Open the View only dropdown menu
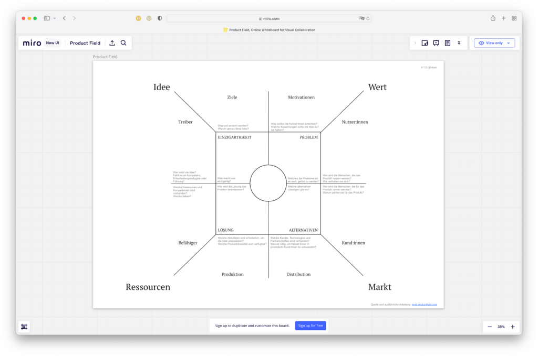 coord(494,43)
